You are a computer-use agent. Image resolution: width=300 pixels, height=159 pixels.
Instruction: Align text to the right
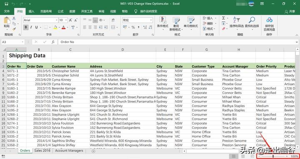(x=95, y=27)
